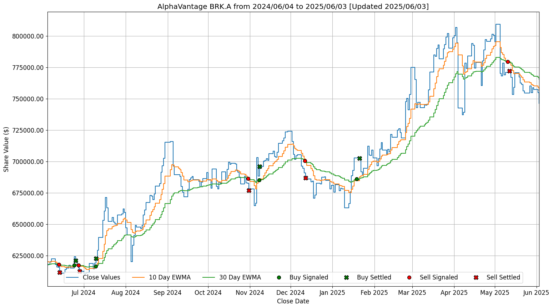Click the '10 Day EWMA' legend label
553x308 pixels.
tap(170, 277)
